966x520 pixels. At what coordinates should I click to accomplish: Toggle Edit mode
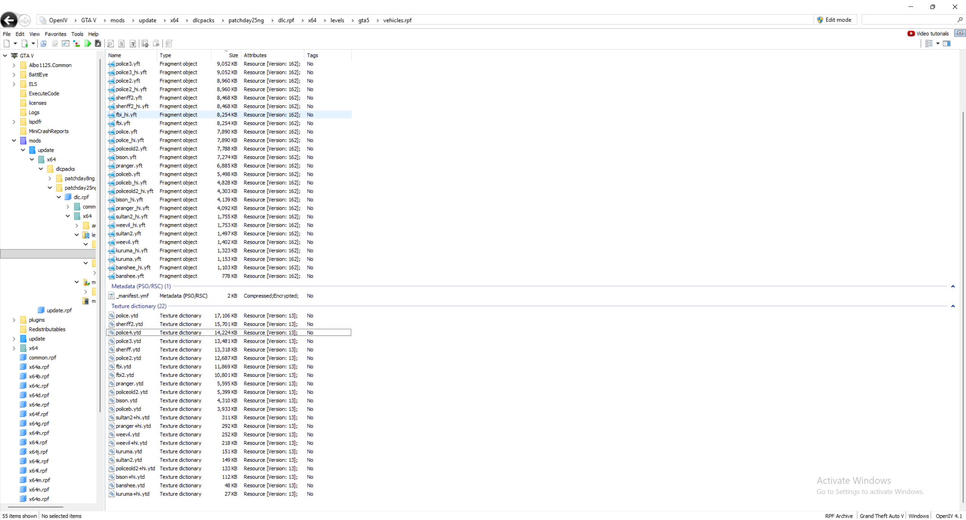pos(834,20)
